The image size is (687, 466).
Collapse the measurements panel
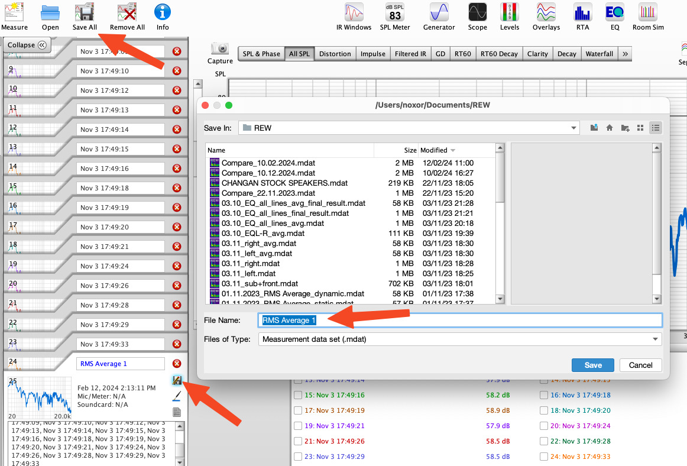27,45
